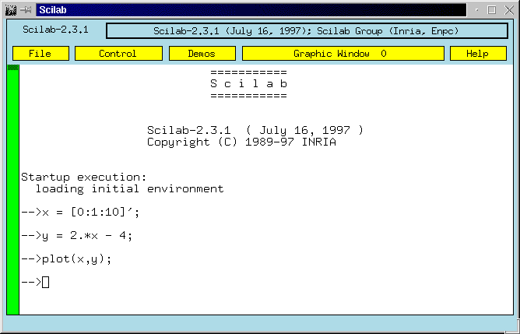This screenshot has height=334, width=520.
Task: Click the title bar dot minimize button
Action: [x=477, y=10]
